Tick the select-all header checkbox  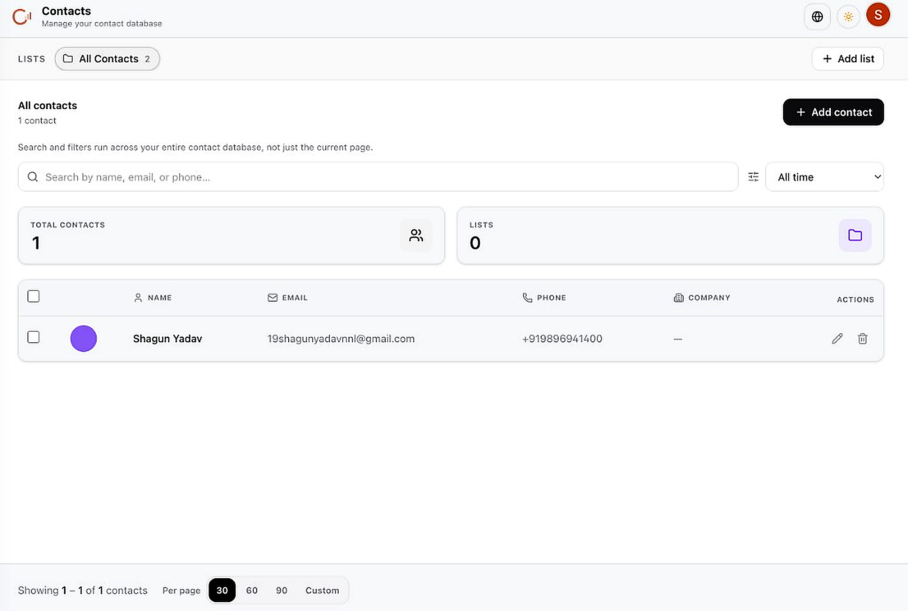click(x=34, y=296)
